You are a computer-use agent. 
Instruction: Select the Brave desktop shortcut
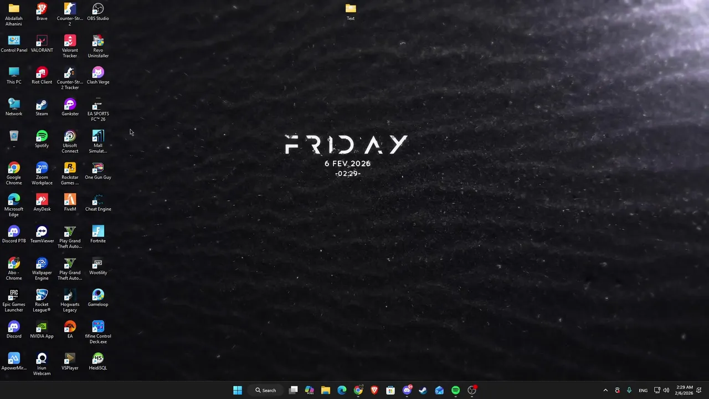42,12
